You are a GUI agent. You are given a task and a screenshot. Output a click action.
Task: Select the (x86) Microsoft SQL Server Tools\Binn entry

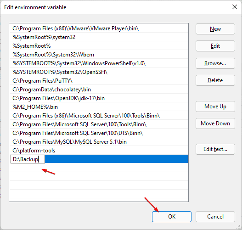click(99, 116)
